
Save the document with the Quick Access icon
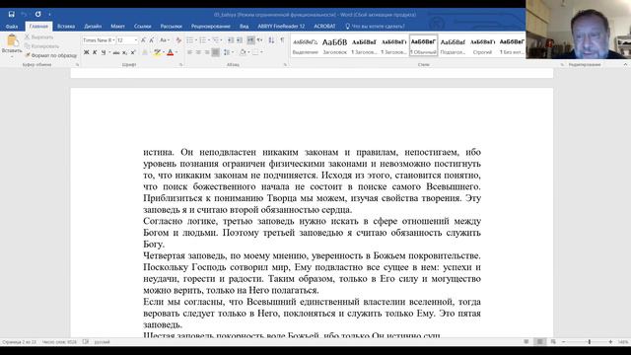coord(11,14)
